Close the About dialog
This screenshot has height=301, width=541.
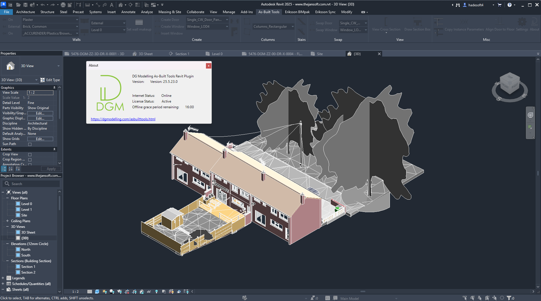pyautogui.click(x=209, y=66)
